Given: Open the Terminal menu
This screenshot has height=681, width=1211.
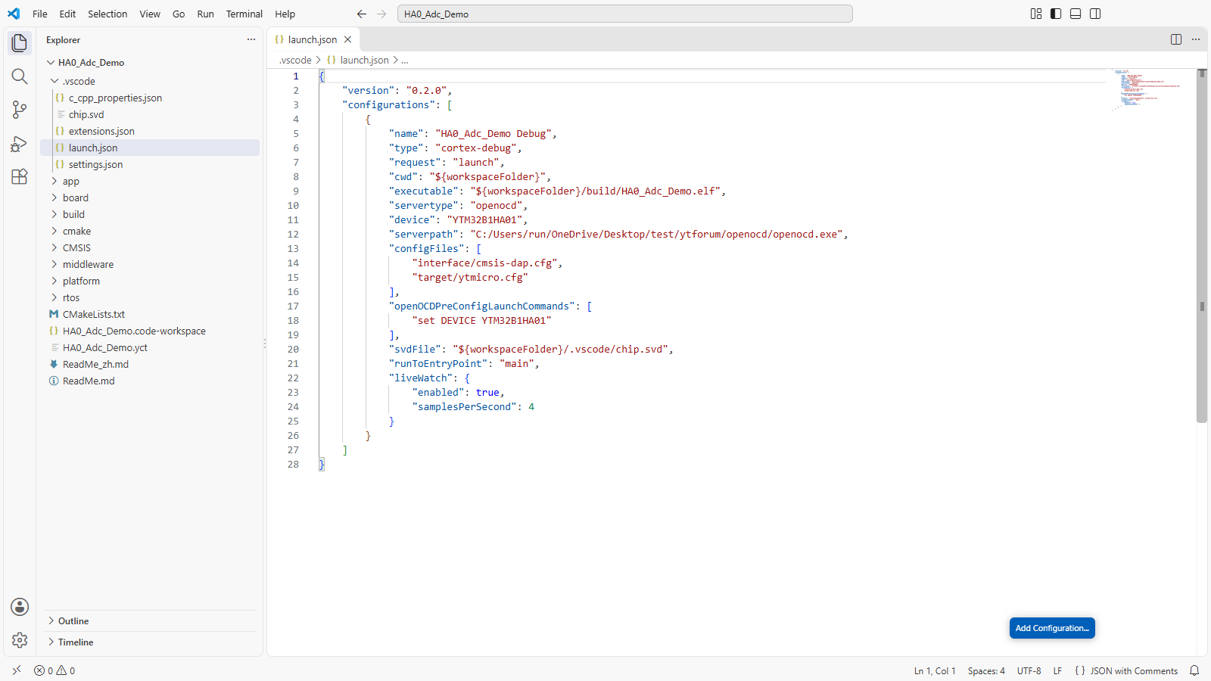Looking at the screenshot, I should click(244, 14).
